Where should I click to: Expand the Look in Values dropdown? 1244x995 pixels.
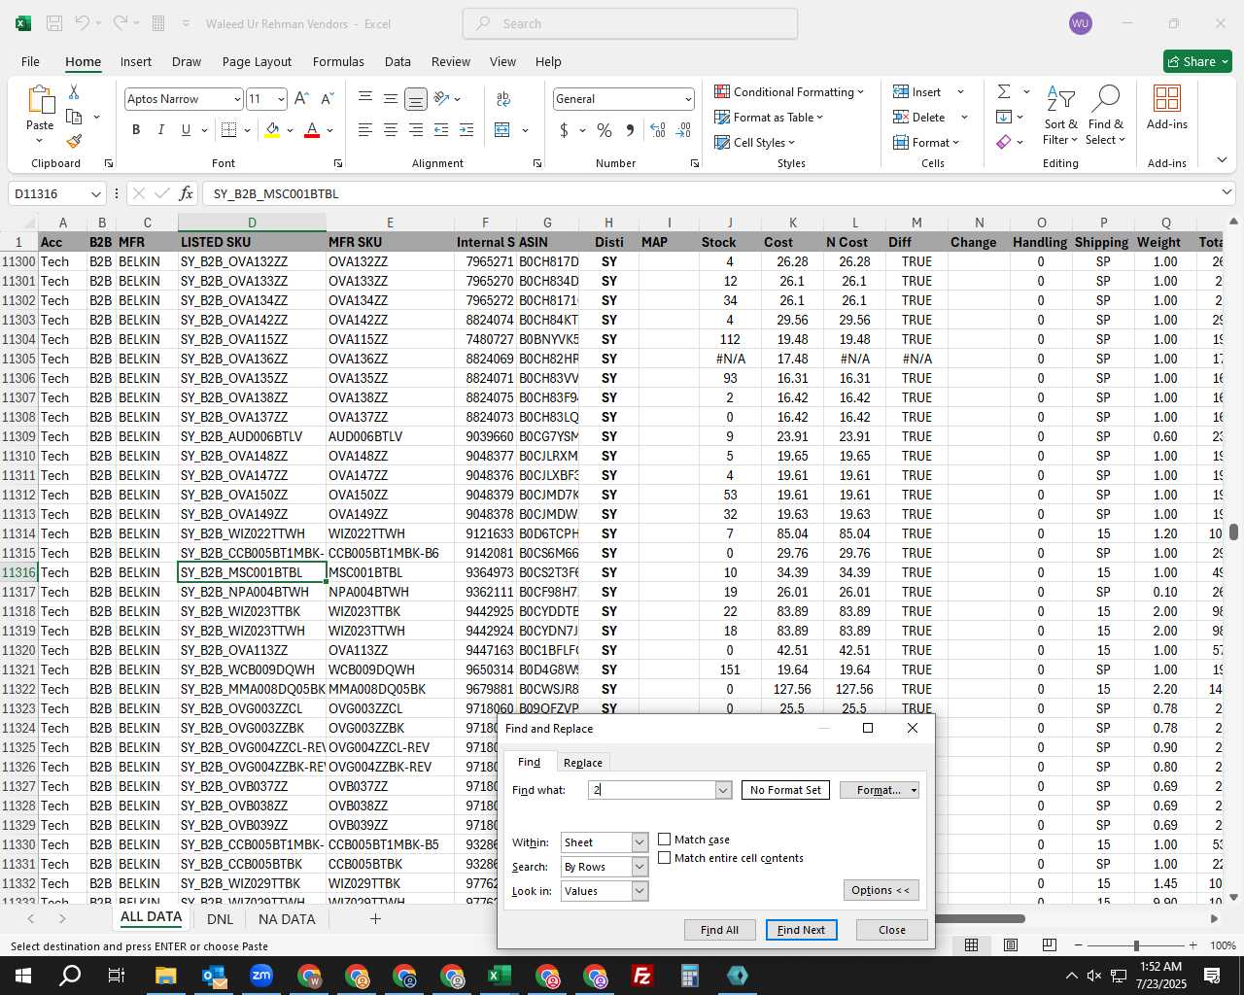[639, 891]
